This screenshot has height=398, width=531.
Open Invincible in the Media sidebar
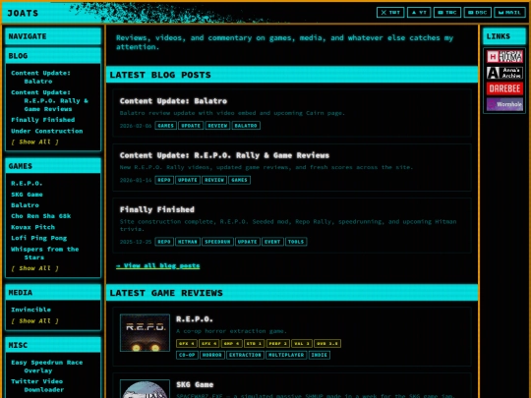pos(30,310)
